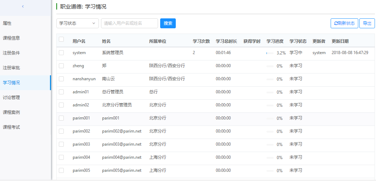Mark the checkbox beside parim003
This screenshot has height=181, width=376.
click(x=61, y=144)
